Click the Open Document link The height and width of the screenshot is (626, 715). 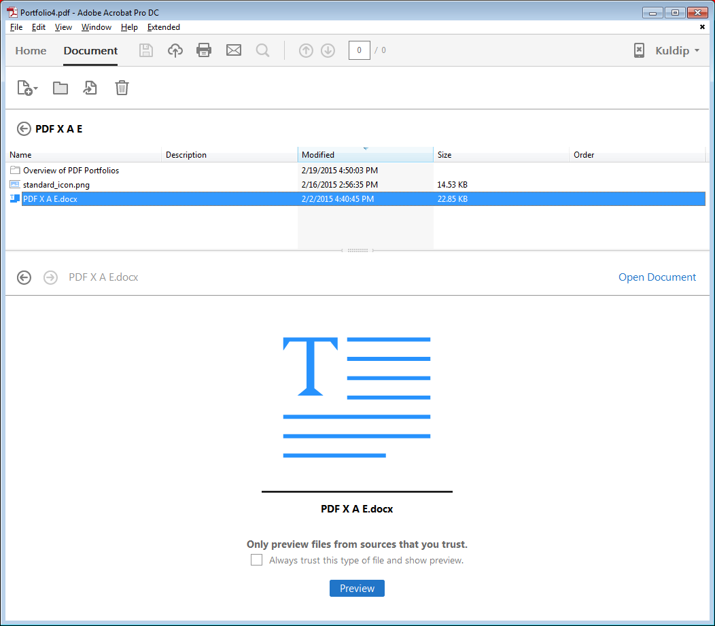click(x=657, y=277)
